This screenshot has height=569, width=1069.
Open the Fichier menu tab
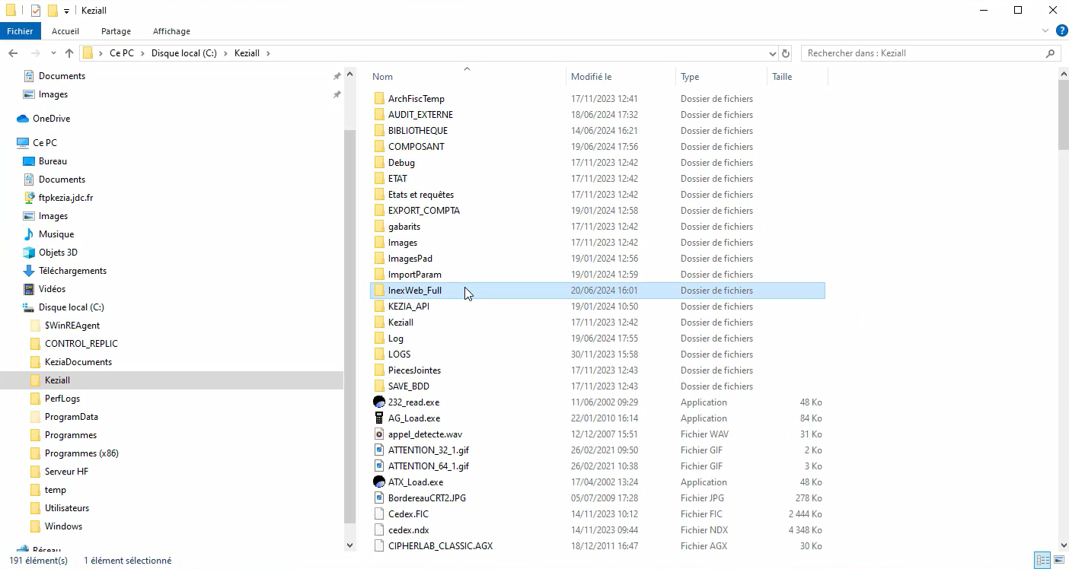click(21, 31)
